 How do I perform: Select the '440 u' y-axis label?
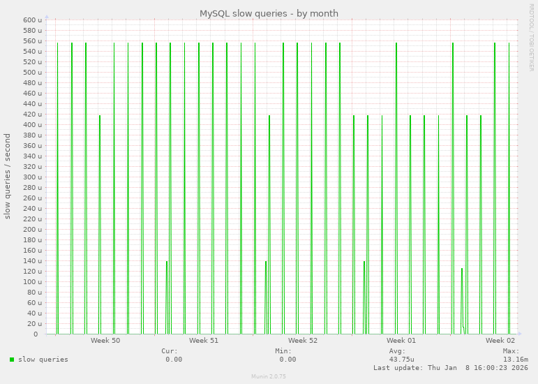pos(33,103)
